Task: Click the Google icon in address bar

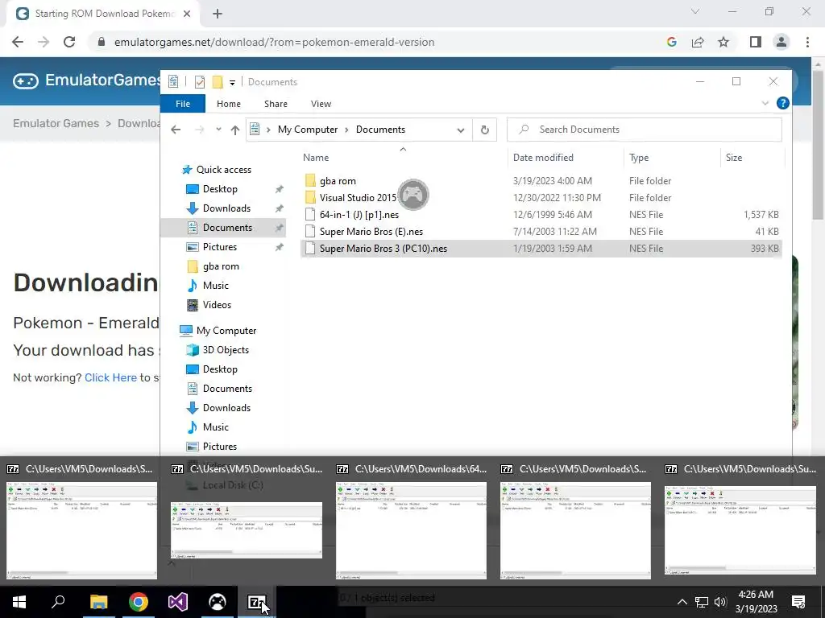Action: (x=671, y=42)
